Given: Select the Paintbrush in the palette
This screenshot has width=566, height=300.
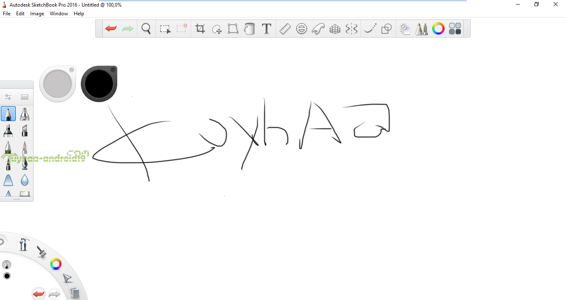Looking at the screenshot, I should pyautogui.click(x=24, y=148).
